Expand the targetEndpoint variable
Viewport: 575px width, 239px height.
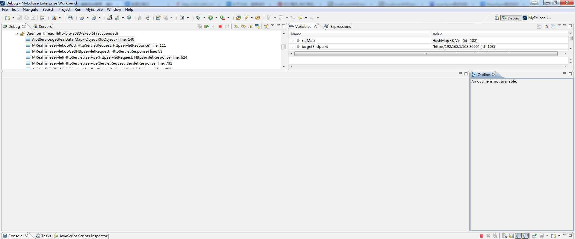(293, 47)
